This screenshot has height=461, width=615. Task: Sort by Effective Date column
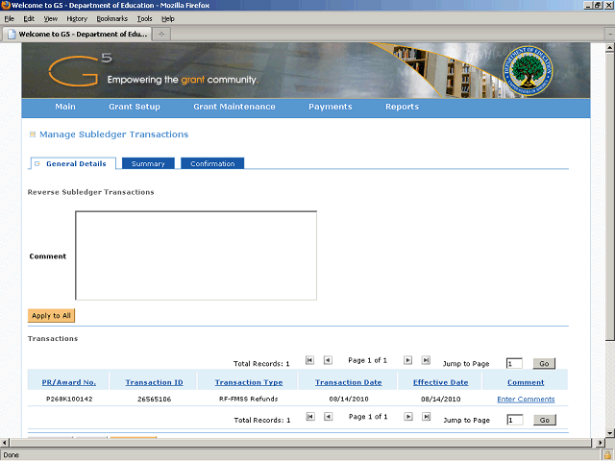click(x=440, y=382)
